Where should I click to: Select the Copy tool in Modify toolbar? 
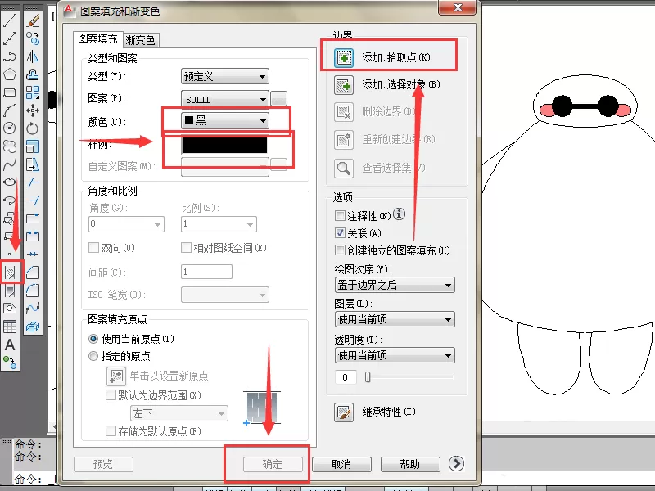point(33,38)
